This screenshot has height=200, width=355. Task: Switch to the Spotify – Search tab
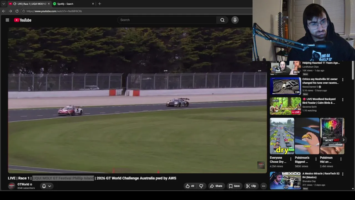coord(74,4)
